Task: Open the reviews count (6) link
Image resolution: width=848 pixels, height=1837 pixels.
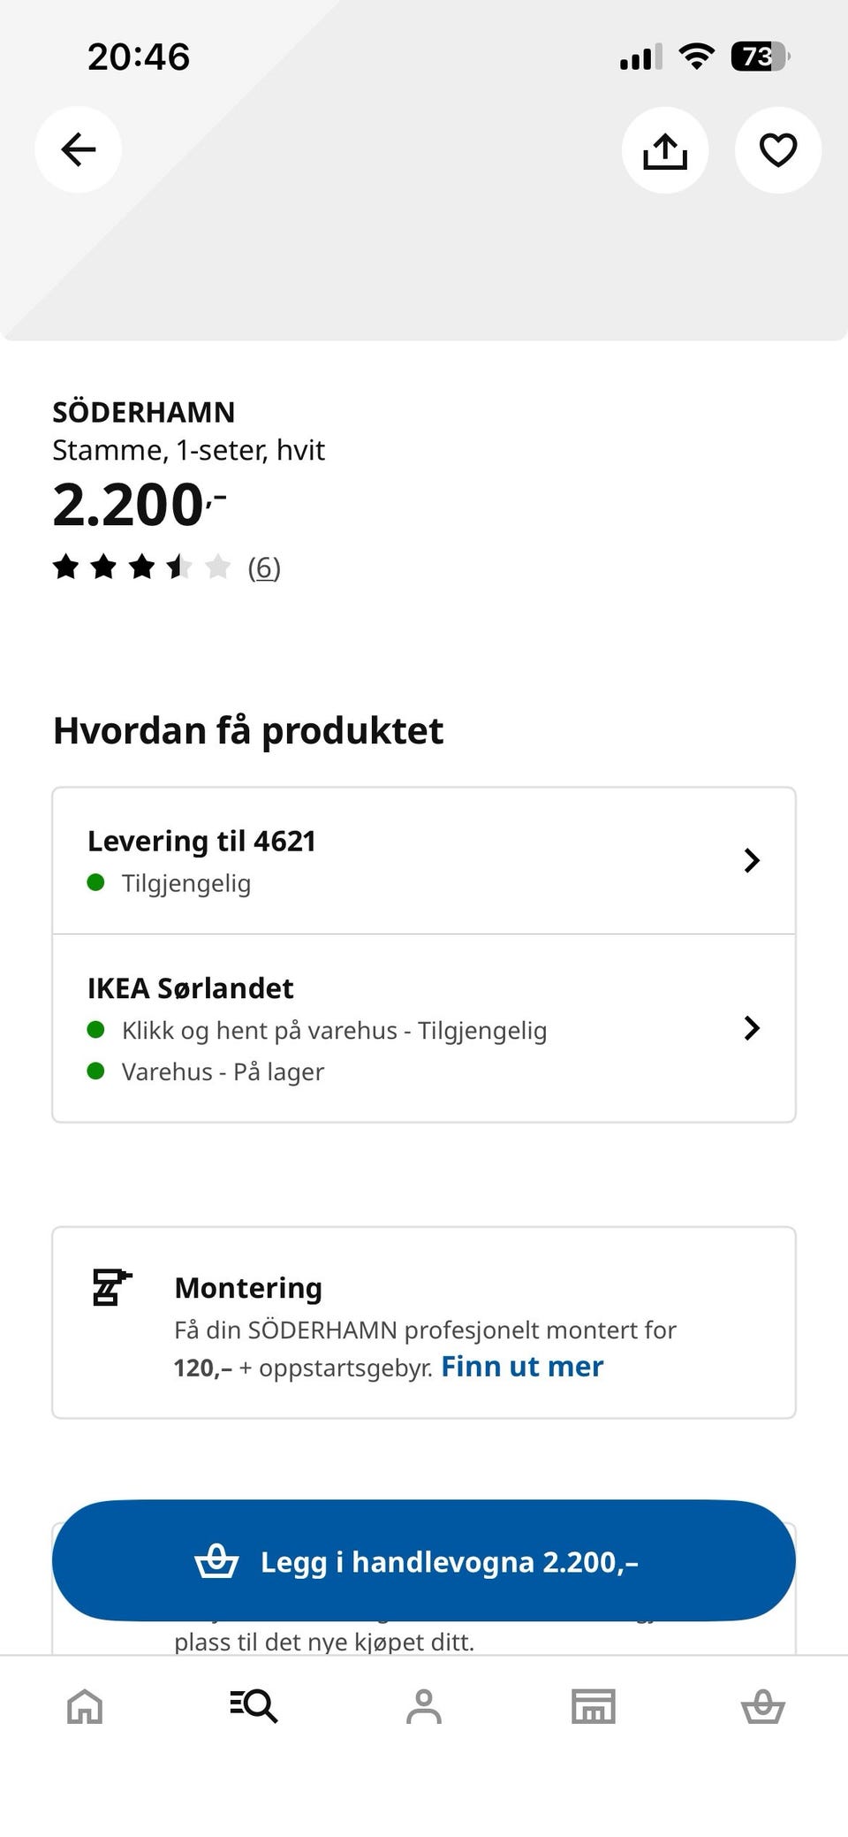Action: coord(264,568)
